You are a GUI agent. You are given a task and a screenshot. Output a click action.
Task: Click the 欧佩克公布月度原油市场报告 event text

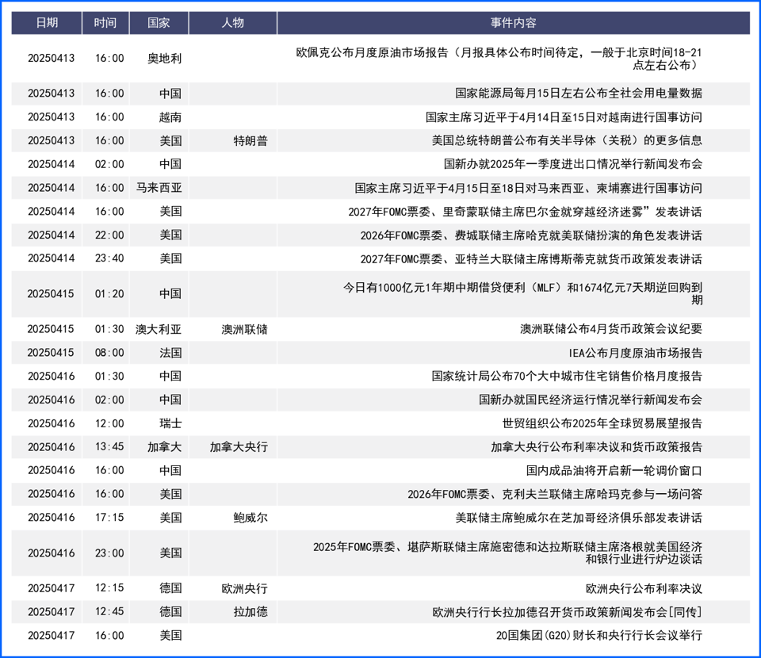click(499, 59)
